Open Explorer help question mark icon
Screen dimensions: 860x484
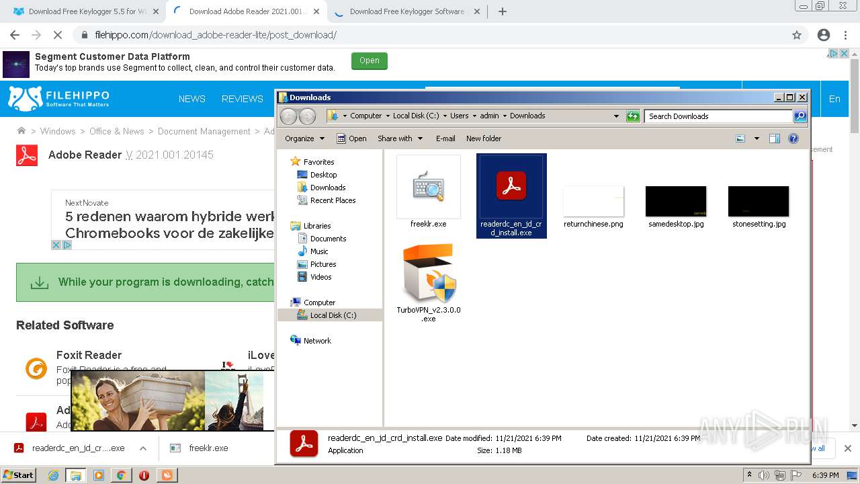point(793,138)
